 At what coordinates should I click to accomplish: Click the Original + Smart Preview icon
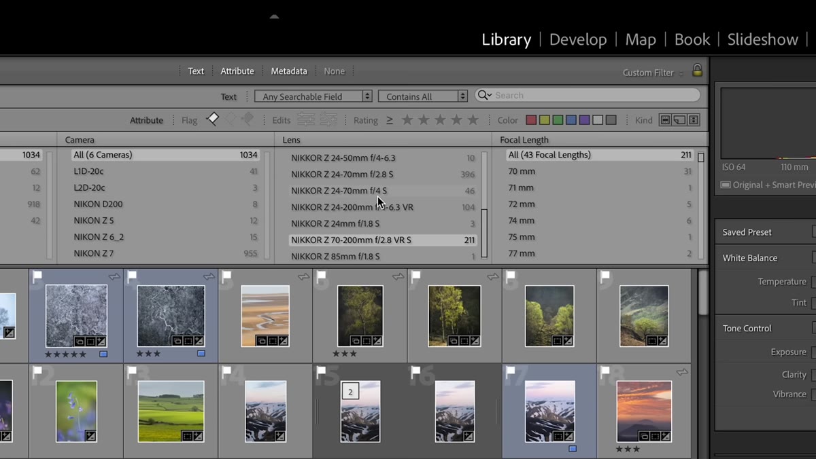[726, 185]
